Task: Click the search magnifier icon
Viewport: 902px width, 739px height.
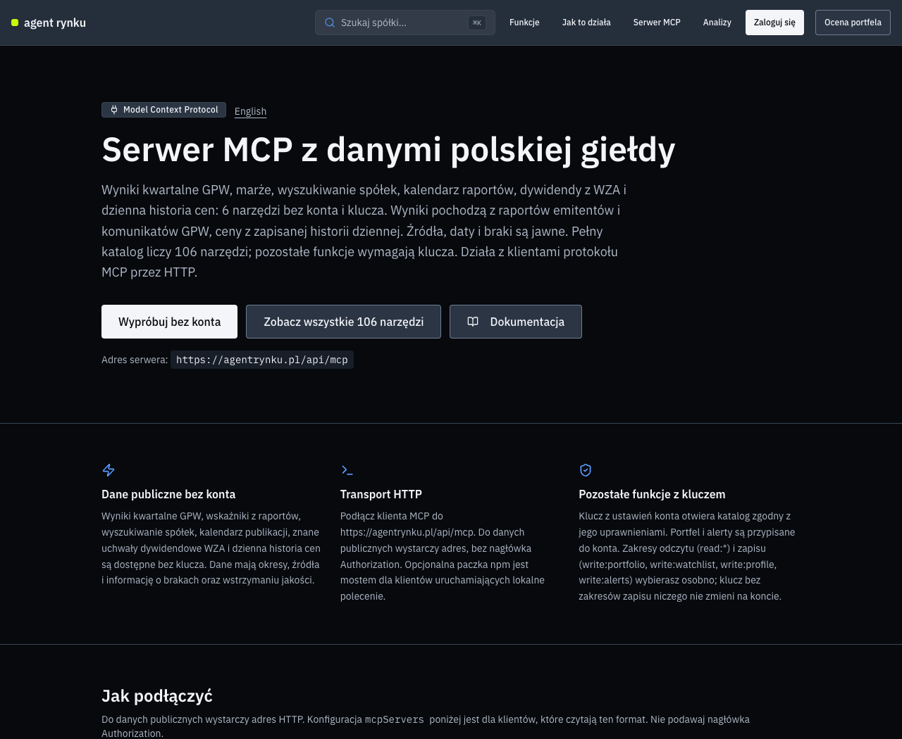Action: pos(330,23)
